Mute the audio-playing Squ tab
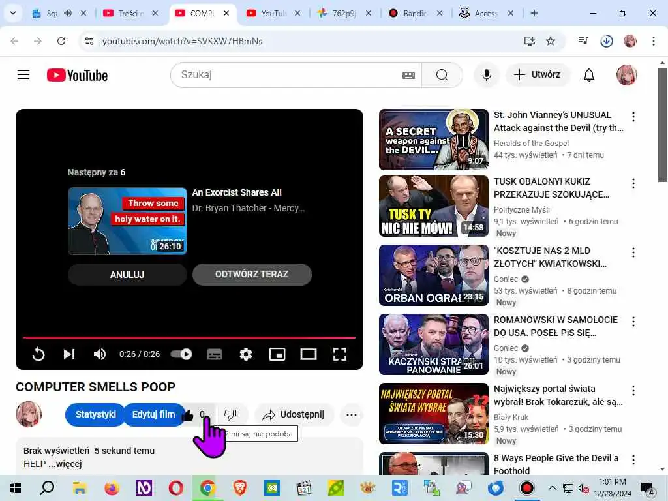668x501 pixels. click(x=68, y=13)
